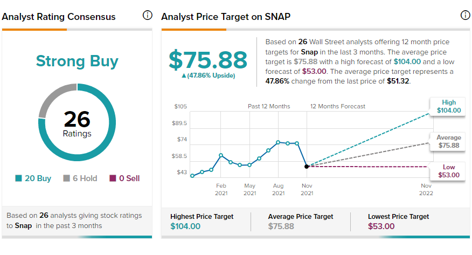Click the High $104.00 forecast label

449,107
